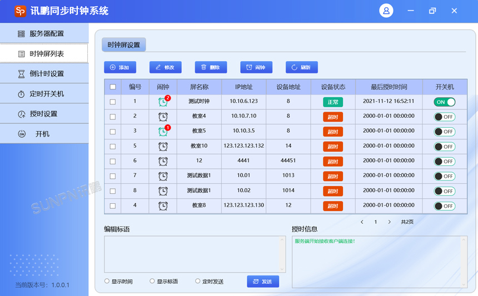This screenshot has height=296, width=478.
Task: Click the alarm icon in row 教室5
Action: pos(163,132)
